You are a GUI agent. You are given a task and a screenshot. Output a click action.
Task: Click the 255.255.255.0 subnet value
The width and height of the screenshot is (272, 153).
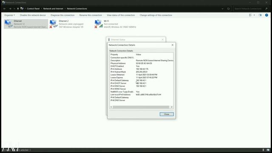pos(142,72)
